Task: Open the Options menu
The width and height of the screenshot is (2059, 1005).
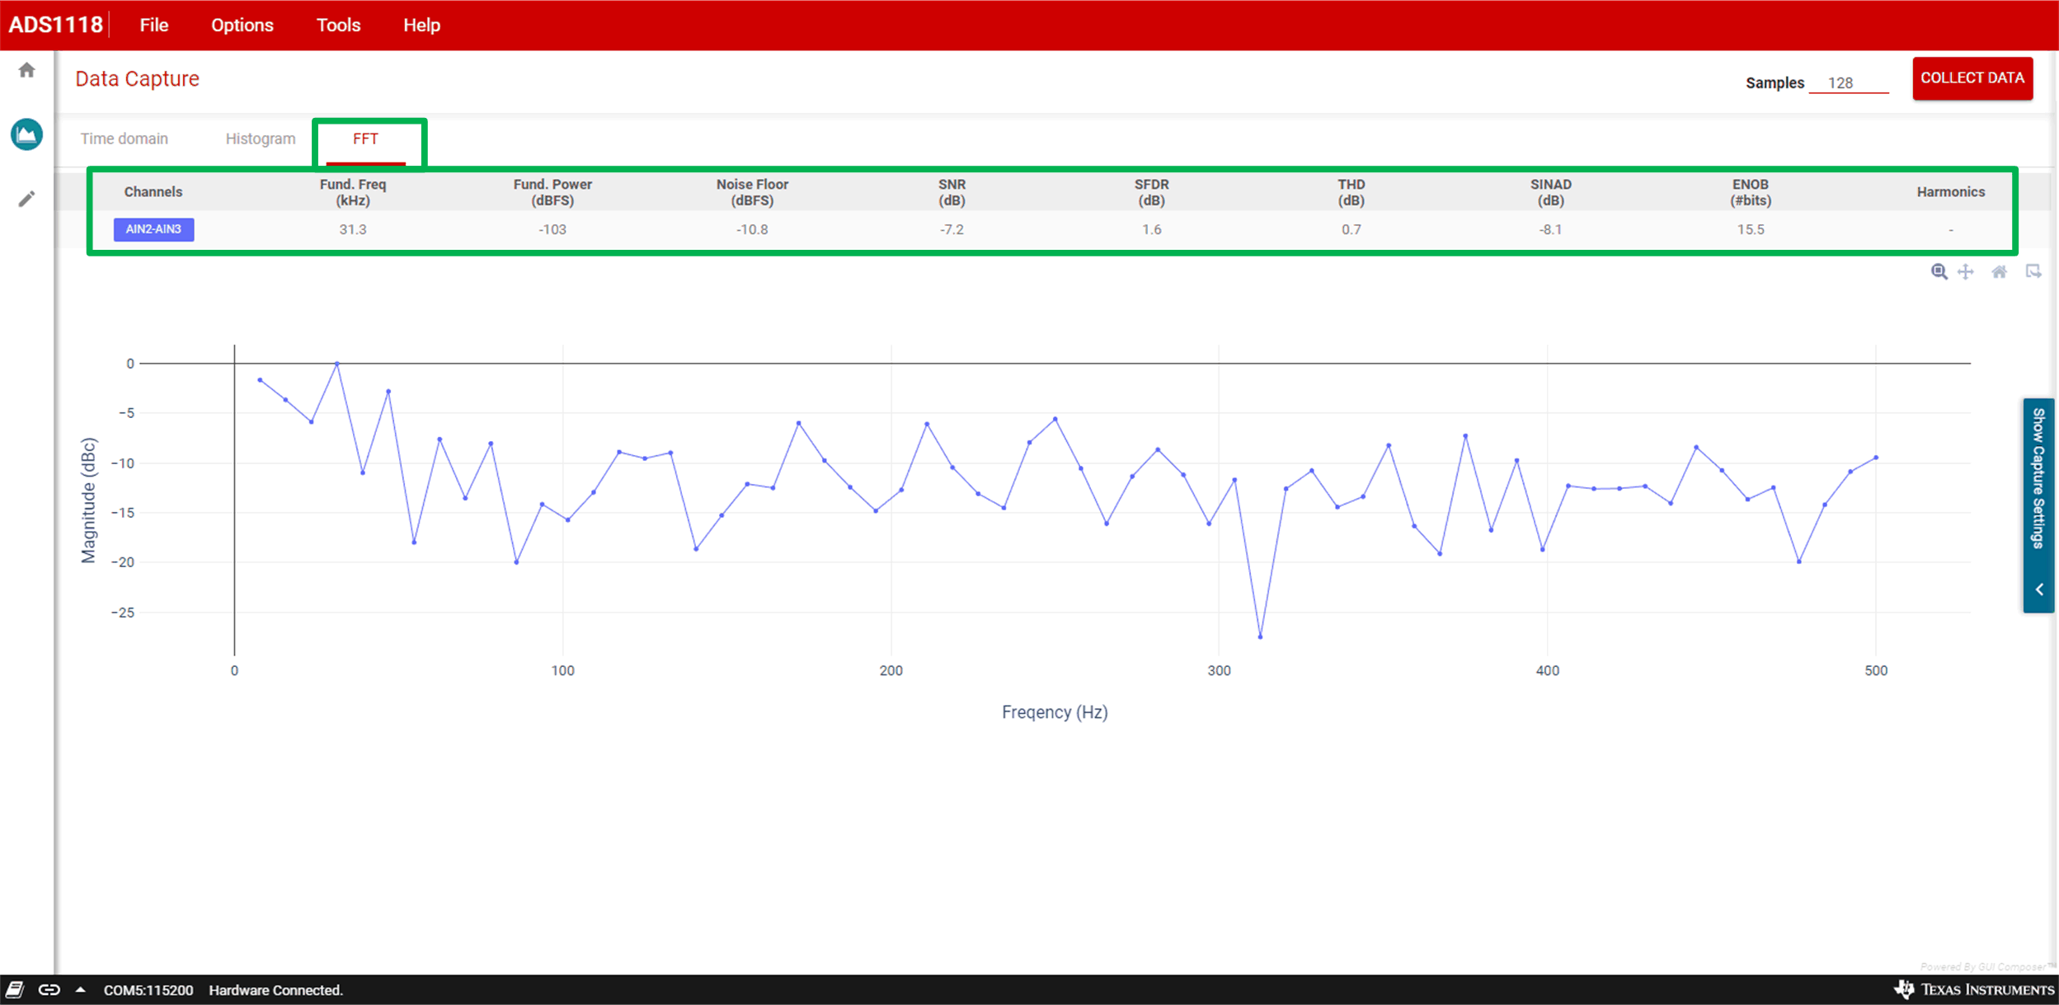Action: (x=242, y=26)
